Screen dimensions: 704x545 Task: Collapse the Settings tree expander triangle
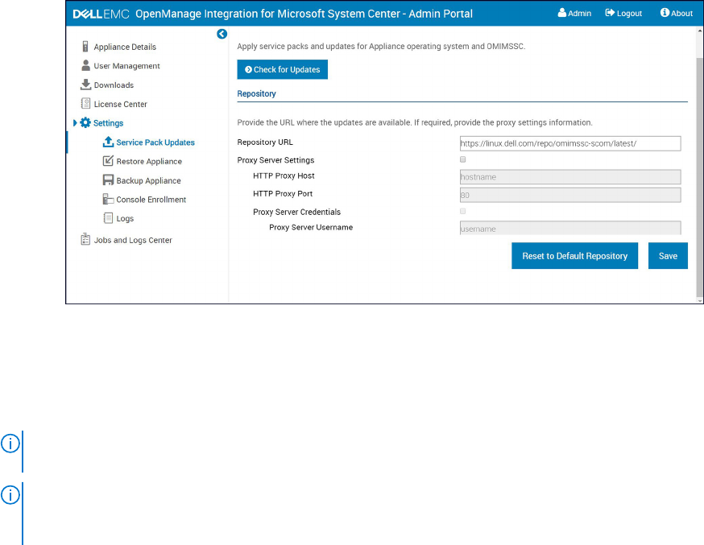75,123
